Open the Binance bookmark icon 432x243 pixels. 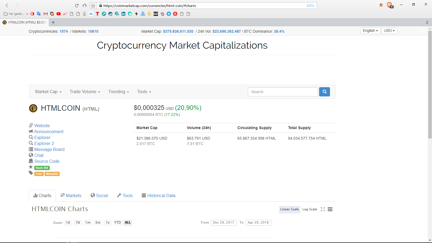pos(149,14)
